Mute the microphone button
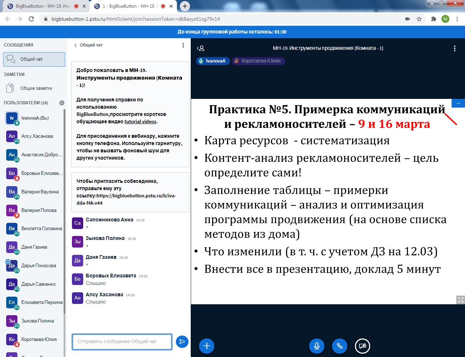 click(x=316, y=346)
